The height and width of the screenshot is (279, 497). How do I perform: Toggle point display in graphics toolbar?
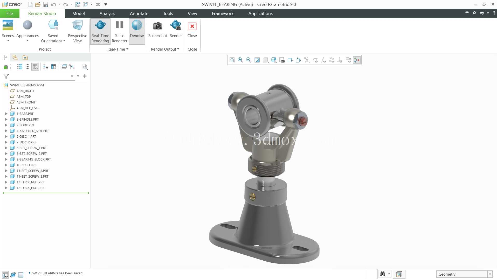pyautogui.click(x=332, y=60)
